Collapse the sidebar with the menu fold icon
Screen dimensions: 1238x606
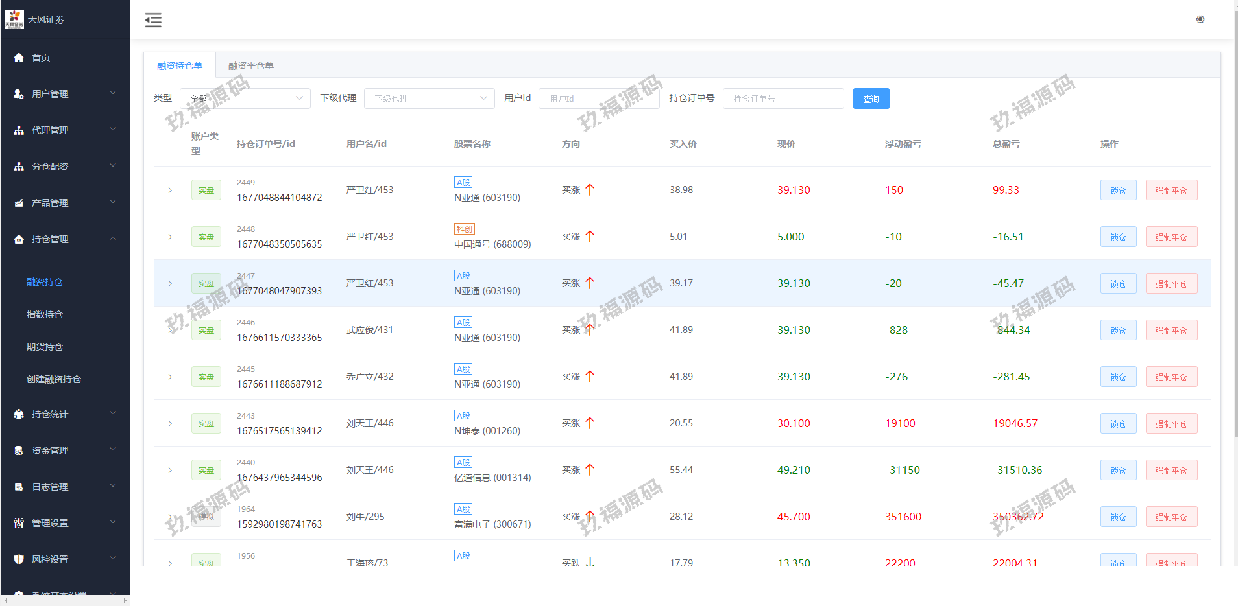[x=153, y=20]
